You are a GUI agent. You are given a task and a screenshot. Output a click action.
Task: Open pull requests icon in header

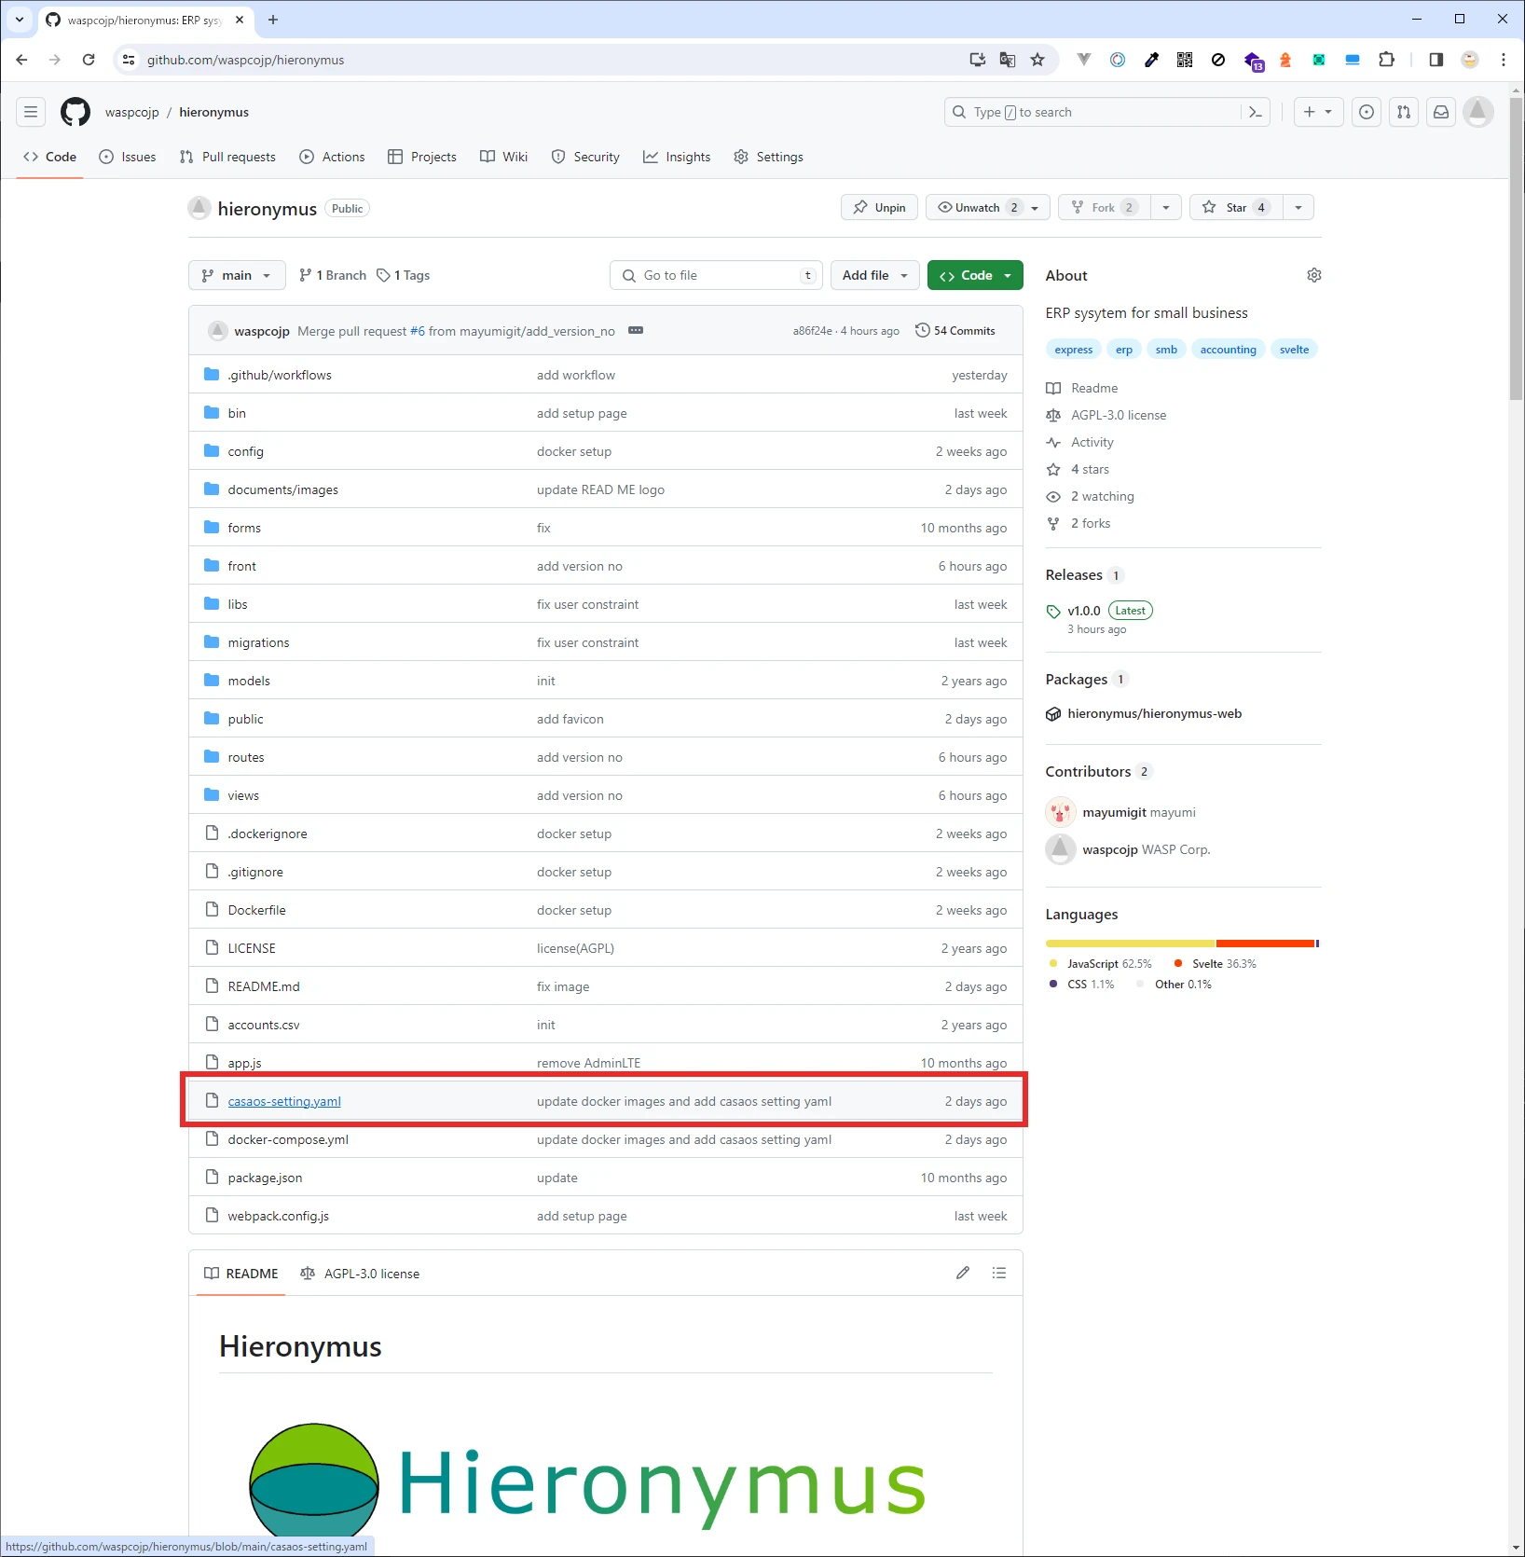coord(1404,112)
